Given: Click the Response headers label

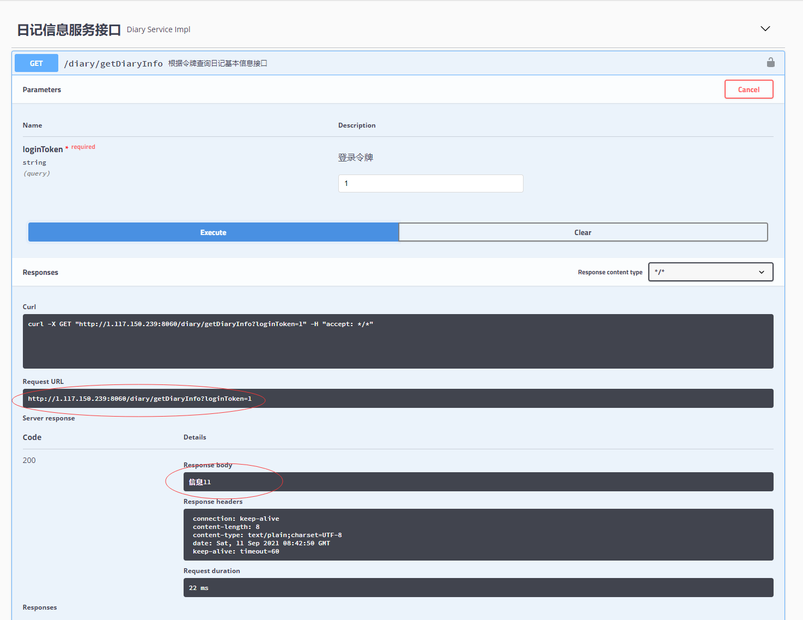Looking at the screenshot, I should (x=213, y=502).
